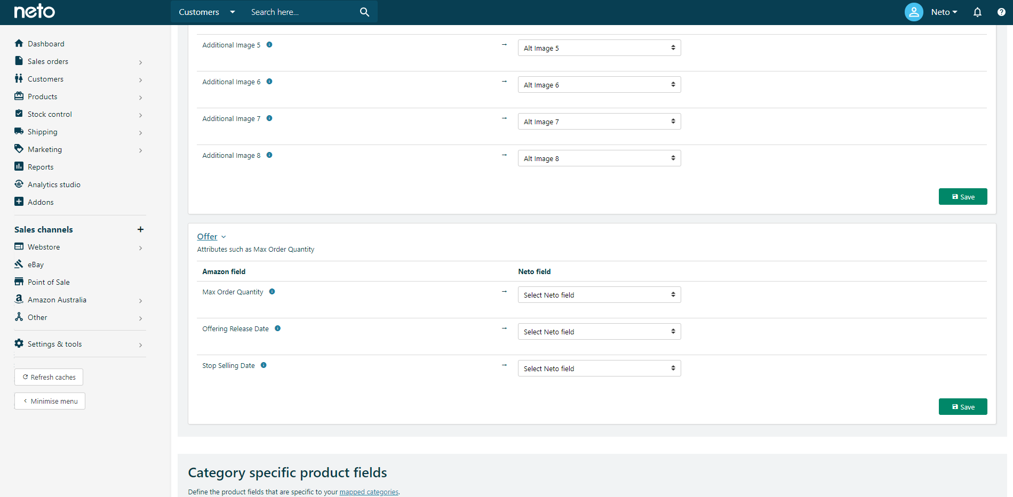Click the Customers people icon
This screenshot has width=1013, height=497.
pyautogui.click(x=19, y=78)
